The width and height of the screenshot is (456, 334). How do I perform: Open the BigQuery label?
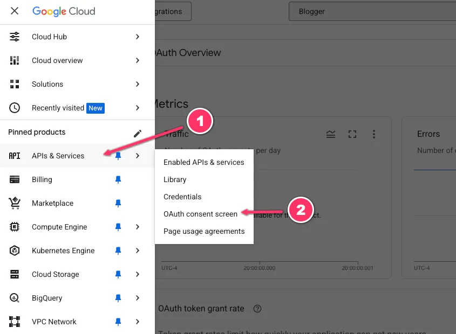[x=47, y=298]
